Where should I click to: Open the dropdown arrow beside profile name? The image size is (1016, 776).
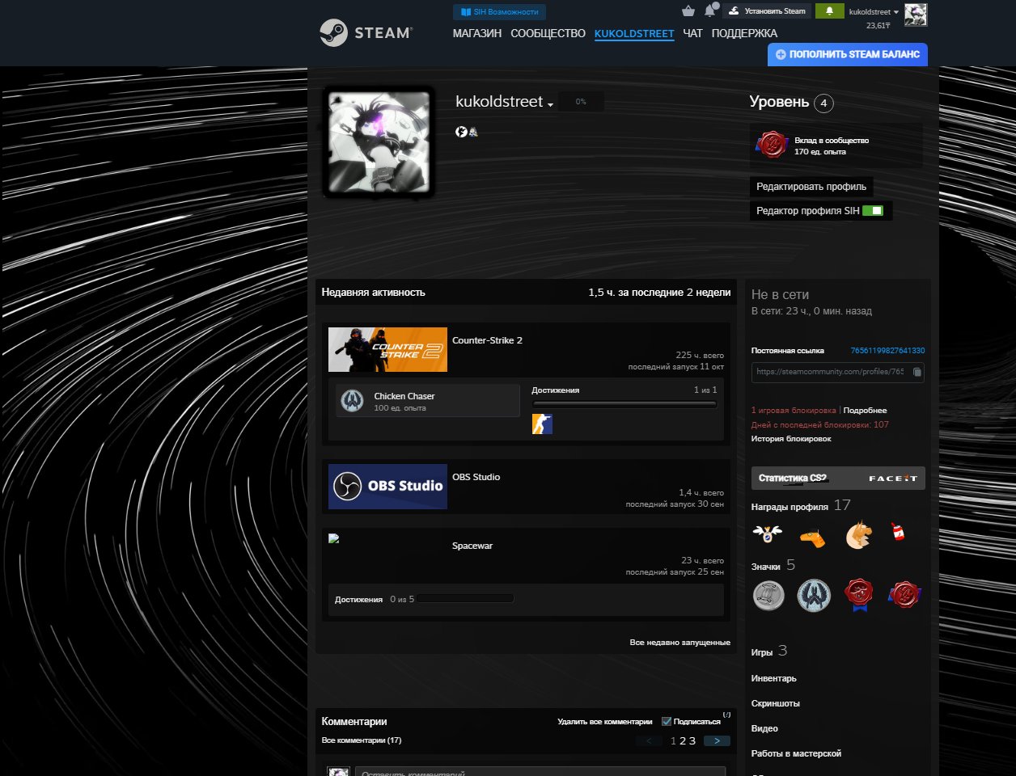pyautogui.click(x=550, y=104)
